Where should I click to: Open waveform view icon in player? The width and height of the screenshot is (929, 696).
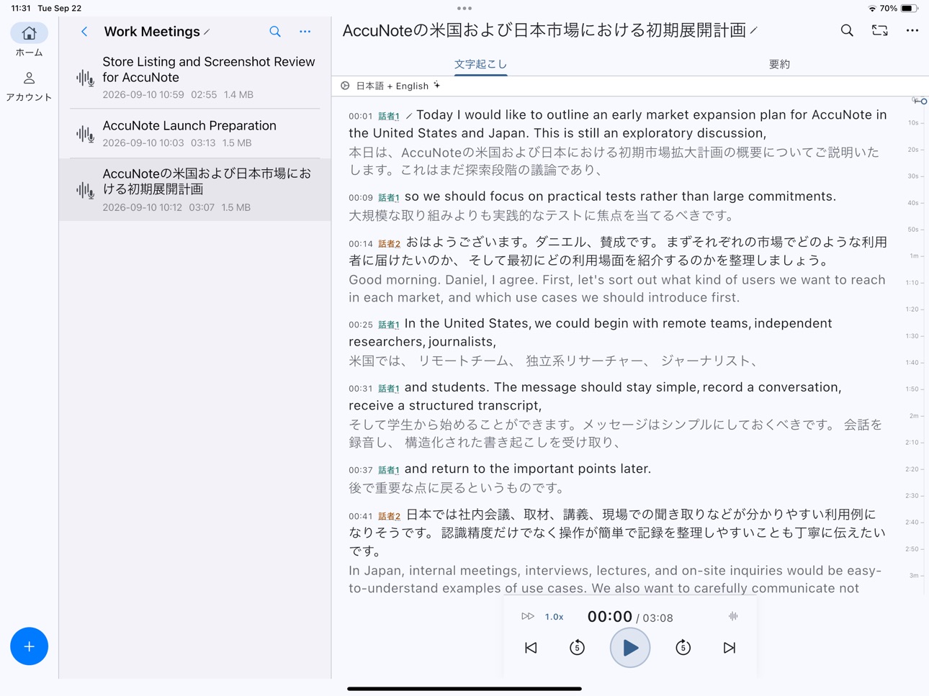[x=733, y=616]
